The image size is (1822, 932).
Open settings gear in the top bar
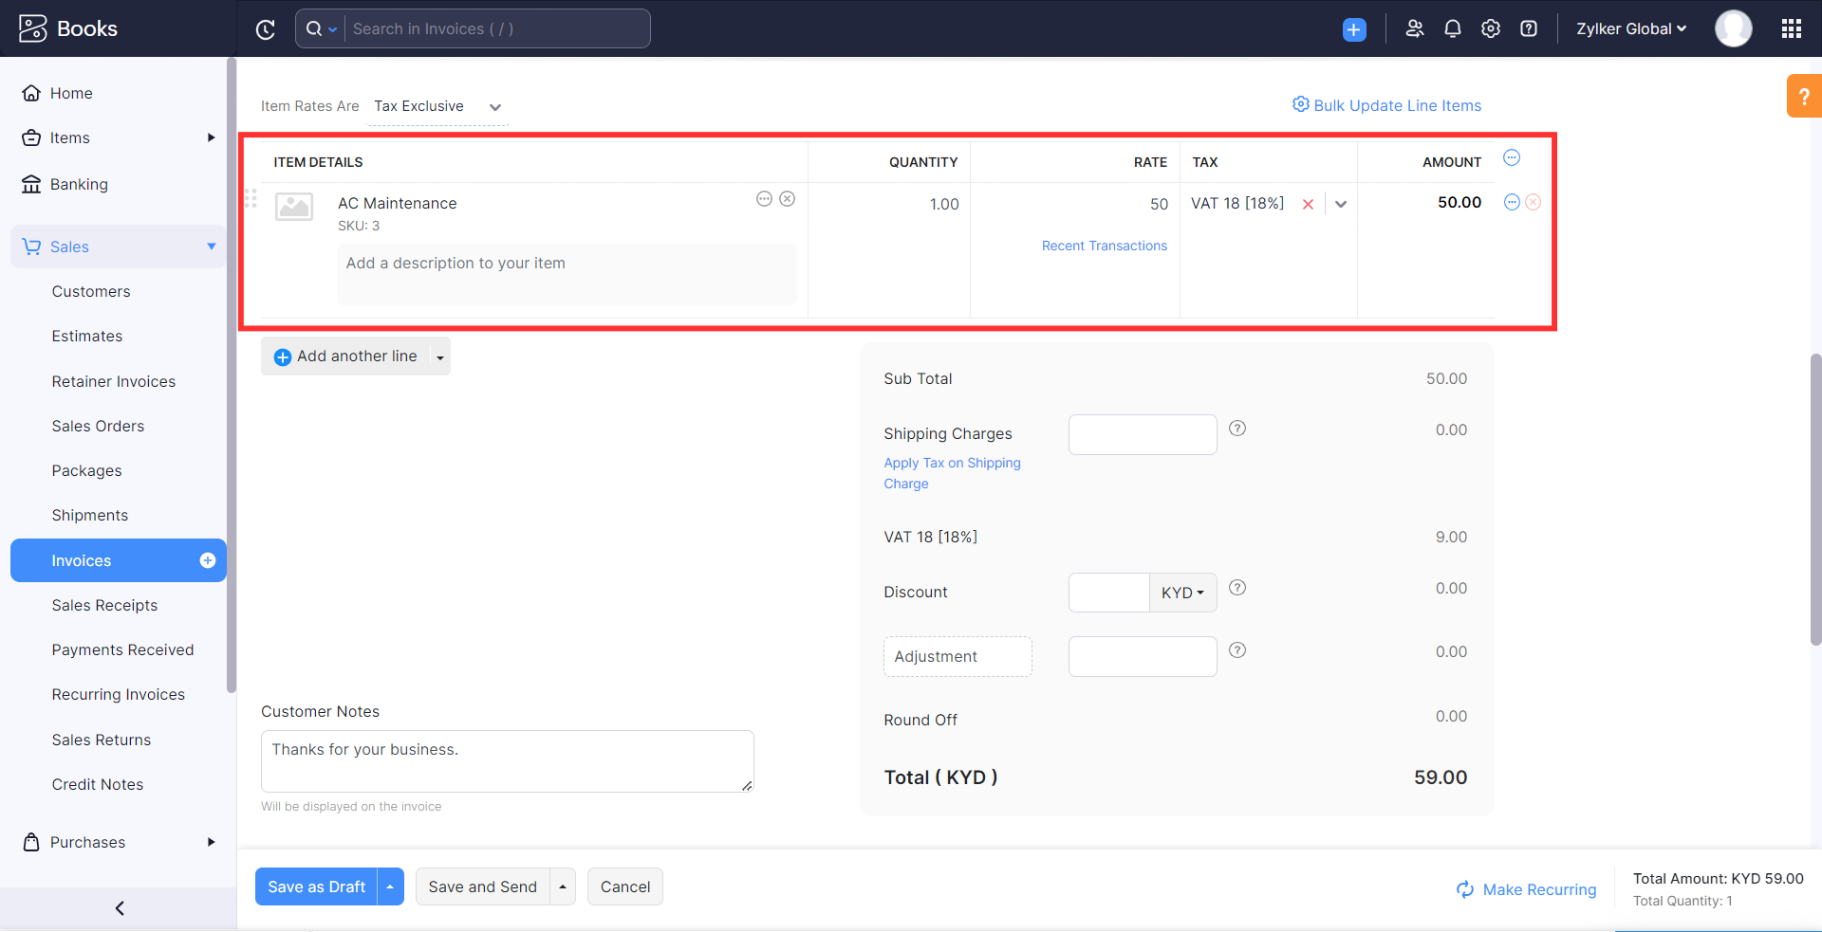[x=1491, y=28]
